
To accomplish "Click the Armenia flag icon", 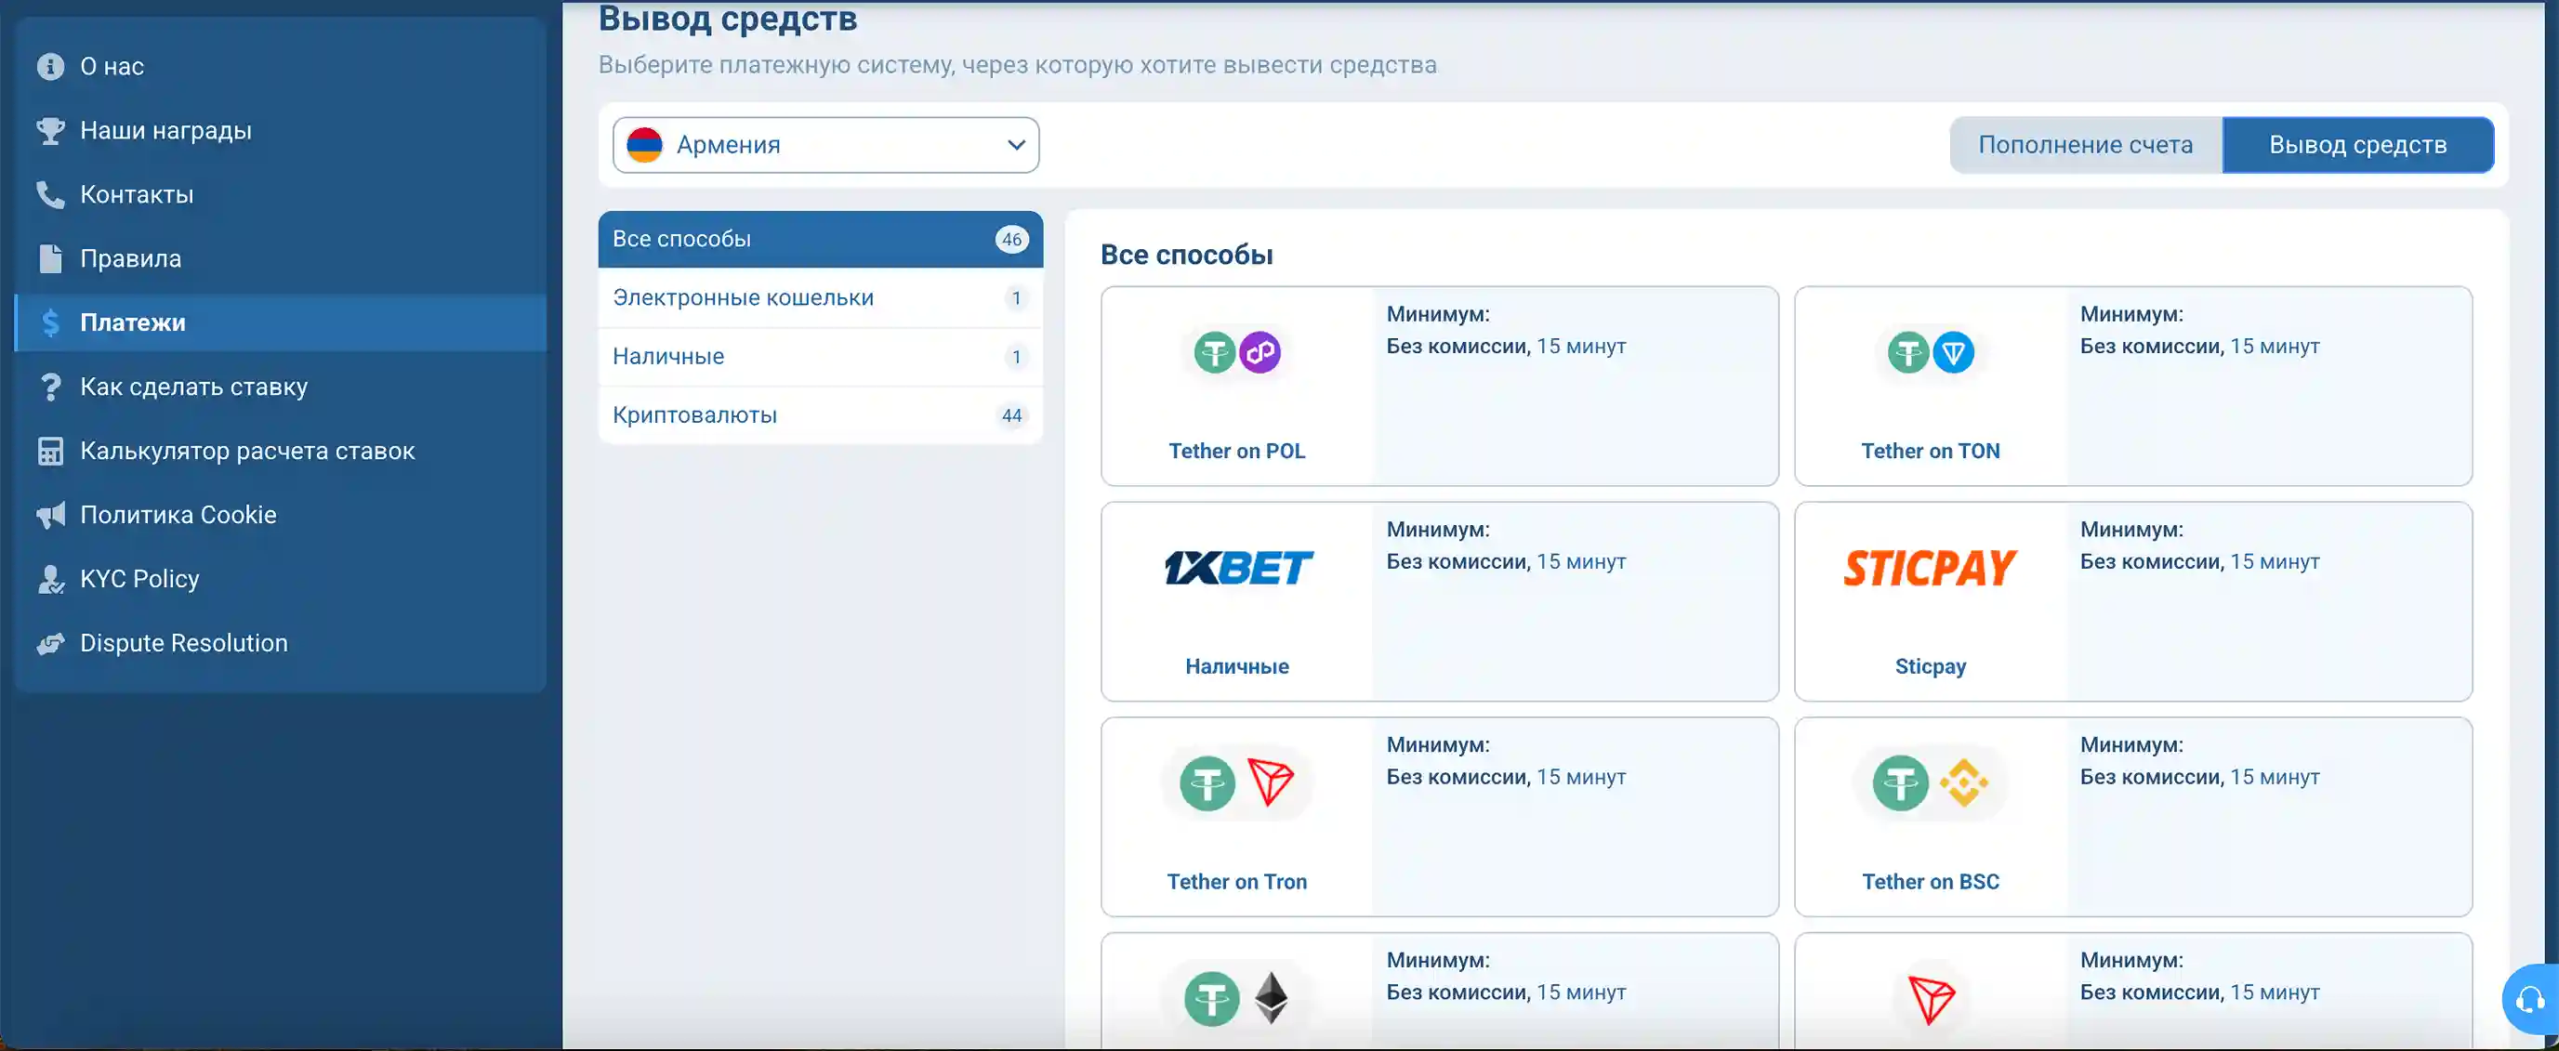I will [645, 145].
